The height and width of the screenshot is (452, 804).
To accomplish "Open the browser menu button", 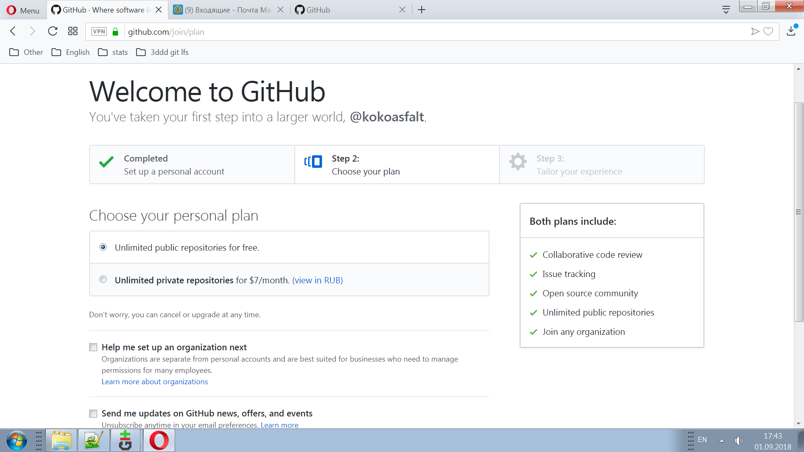I will pyautogui.click(x=23, y=9).
